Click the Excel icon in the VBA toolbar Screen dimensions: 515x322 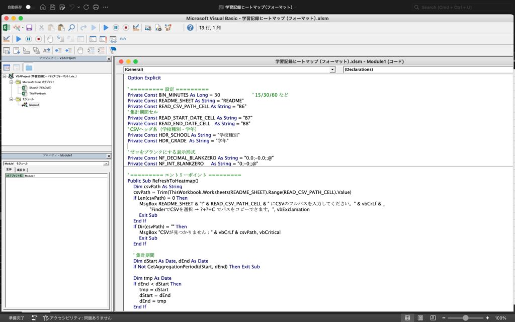7,28
